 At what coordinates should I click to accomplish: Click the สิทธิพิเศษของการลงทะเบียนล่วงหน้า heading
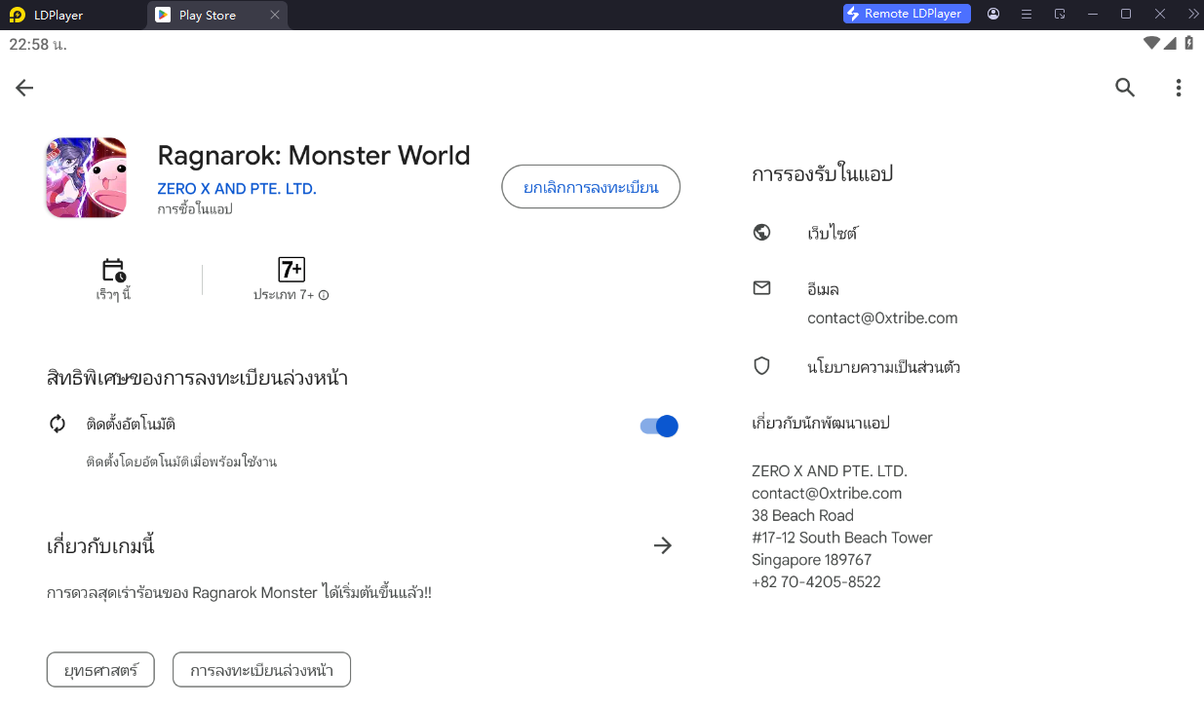click(x=198, y=377)
